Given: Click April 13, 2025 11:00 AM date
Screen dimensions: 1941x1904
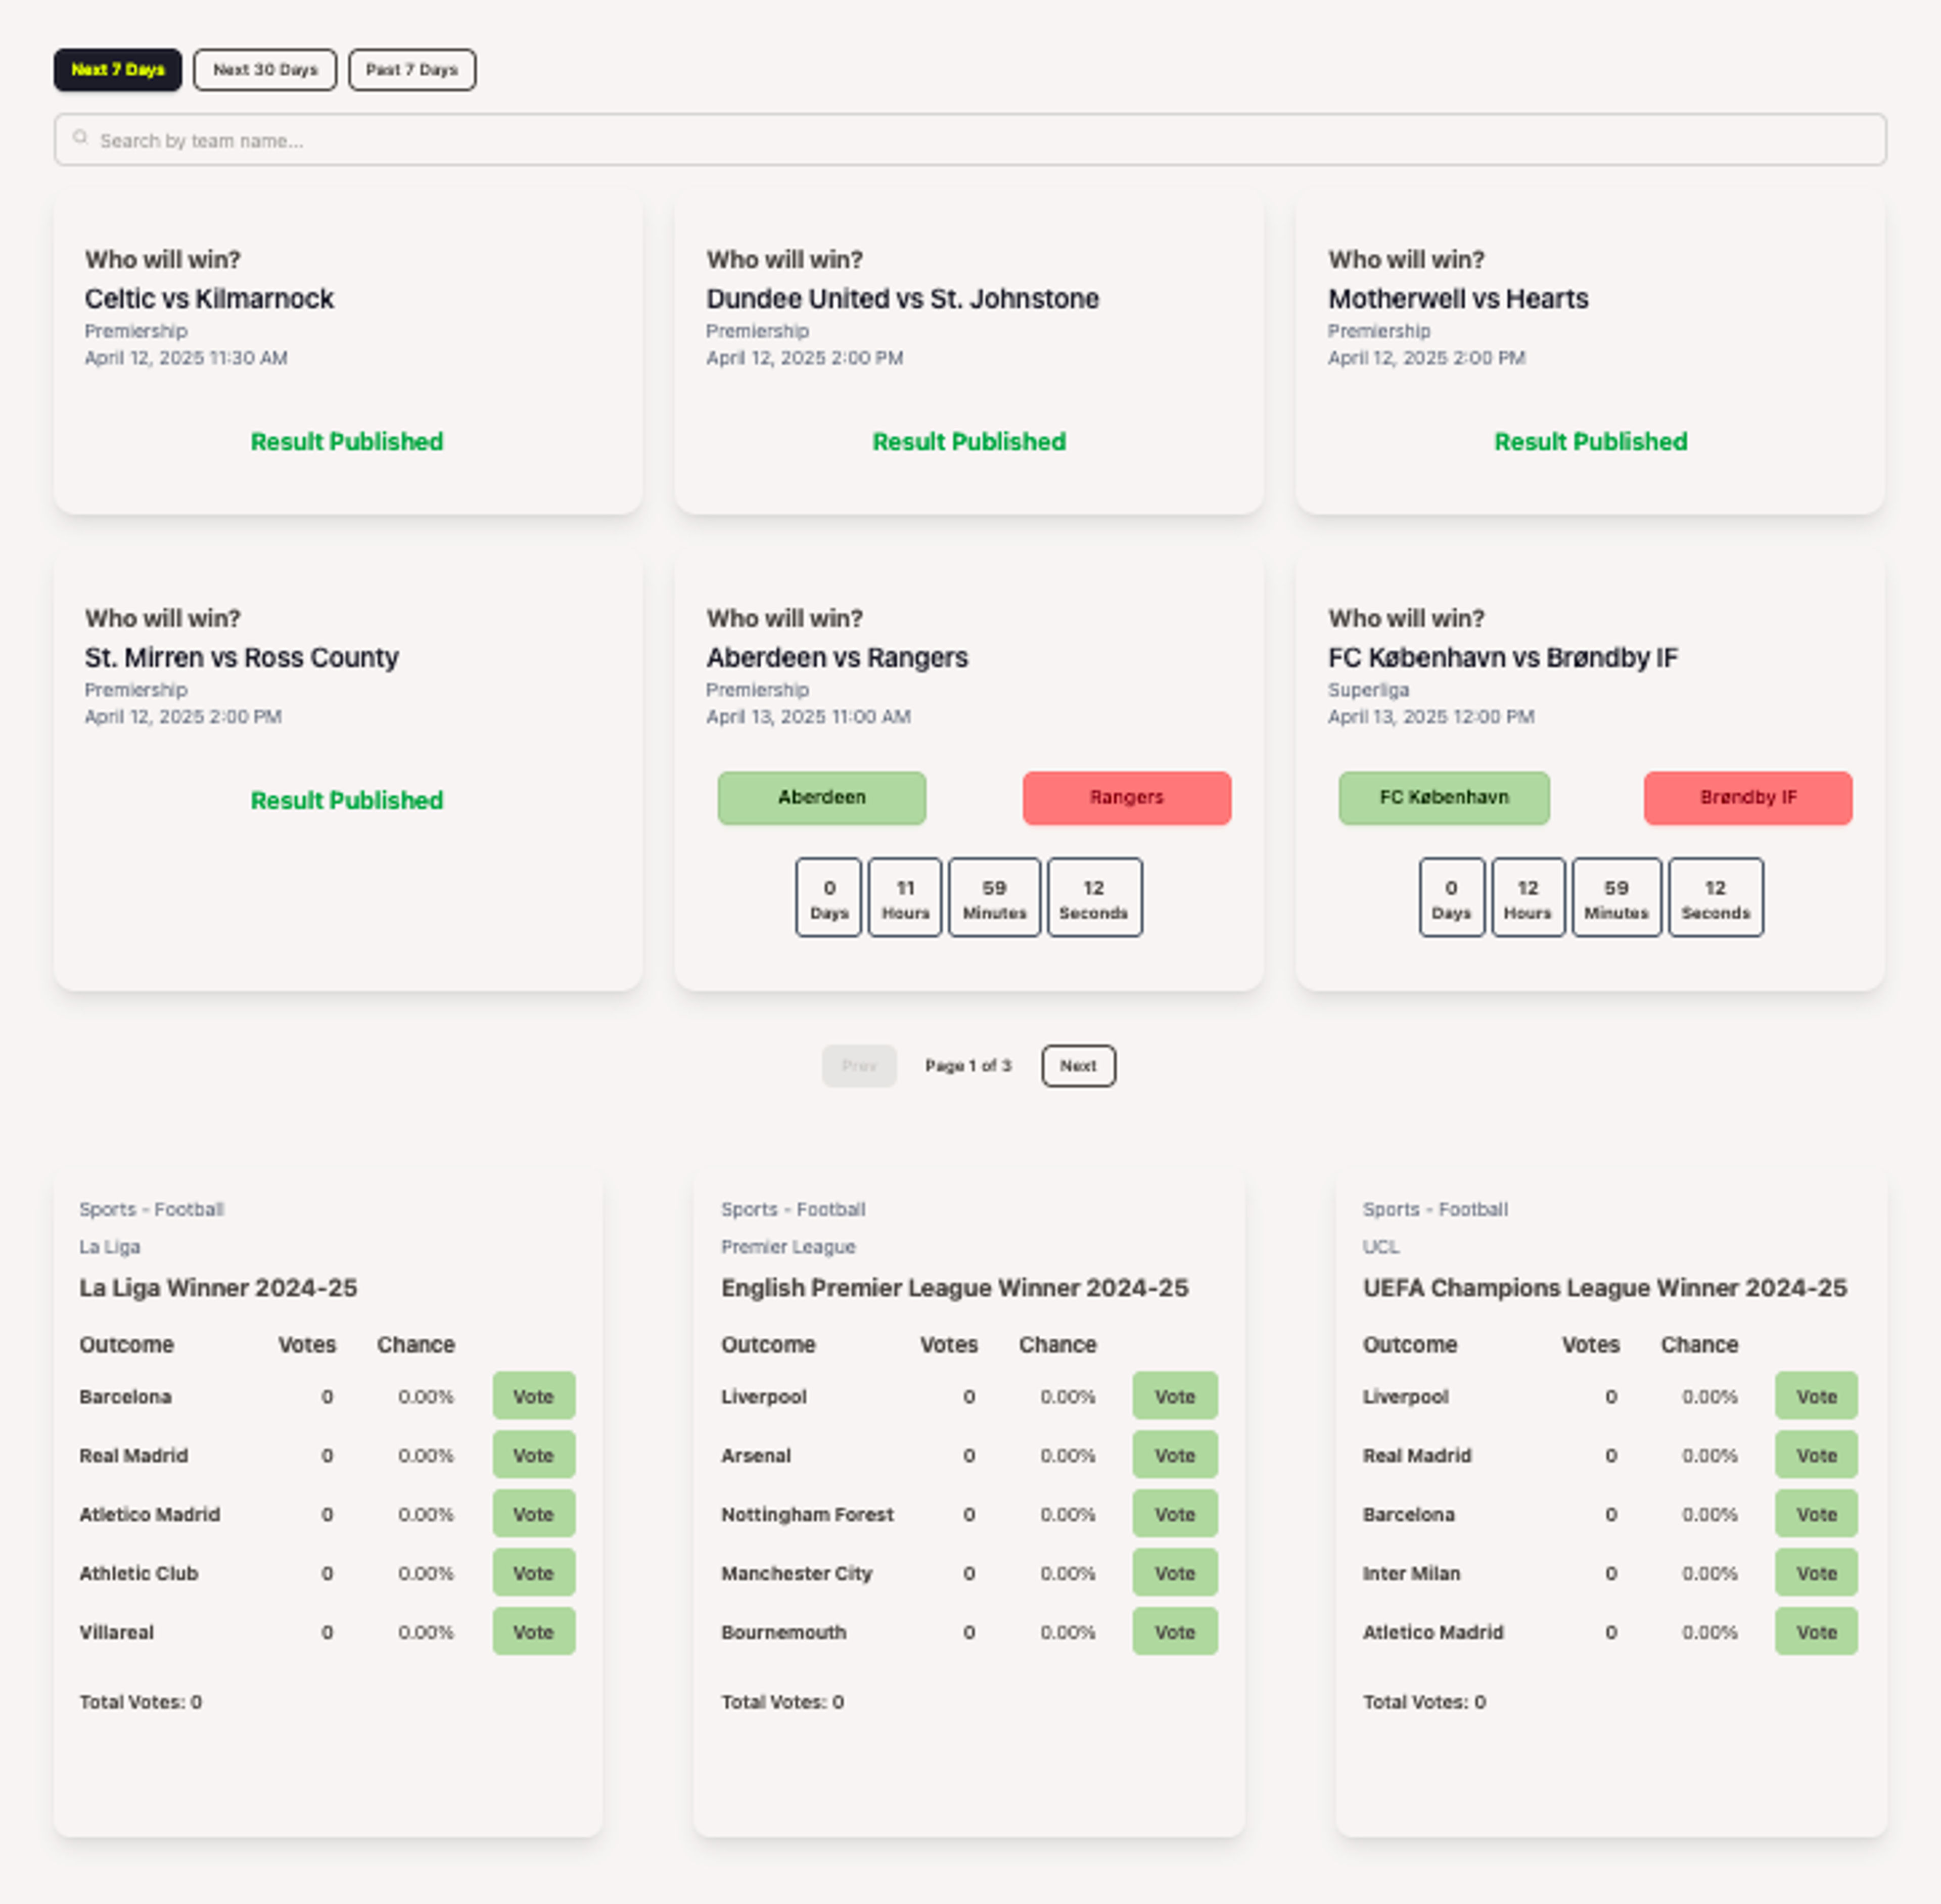Looking at the screenshot, I should (x=808, y=717).
